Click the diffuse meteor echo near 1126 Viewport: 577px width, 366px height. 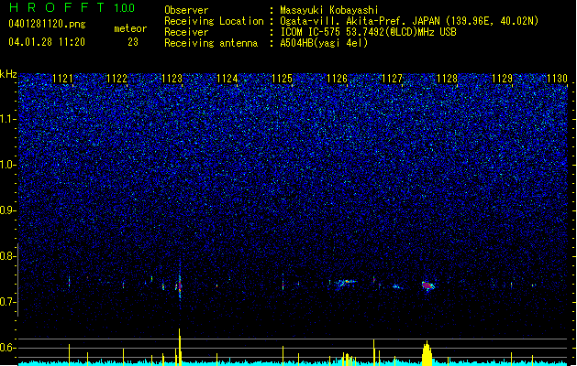(x=344, y=283)
